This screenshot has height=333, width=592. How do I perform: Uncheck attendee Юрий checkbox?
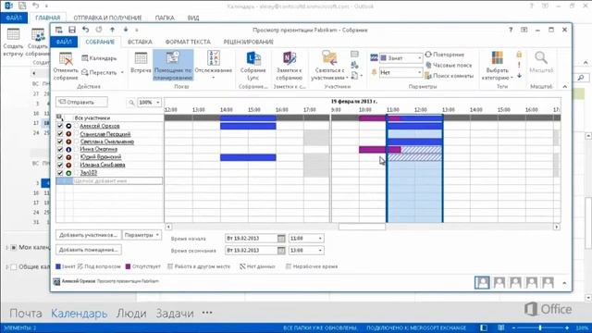coord(59,157)
